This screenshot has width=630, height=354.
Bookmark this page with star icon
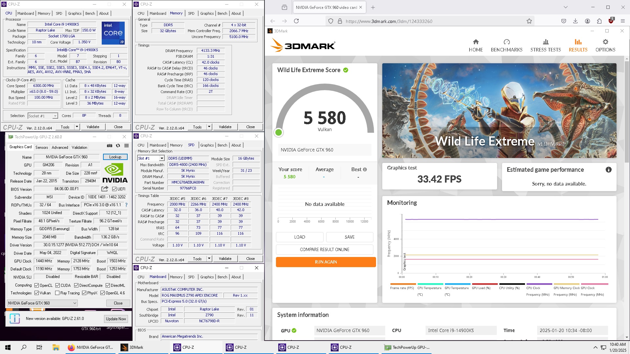click(x=529, y=21)
